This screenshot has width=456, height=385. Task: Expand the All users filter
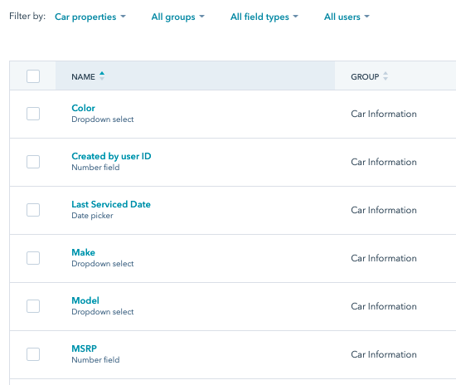[x=347, y=17]
